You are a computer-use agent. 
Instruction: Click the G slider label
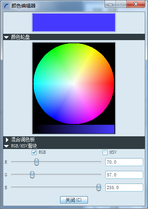click(6, 175)
